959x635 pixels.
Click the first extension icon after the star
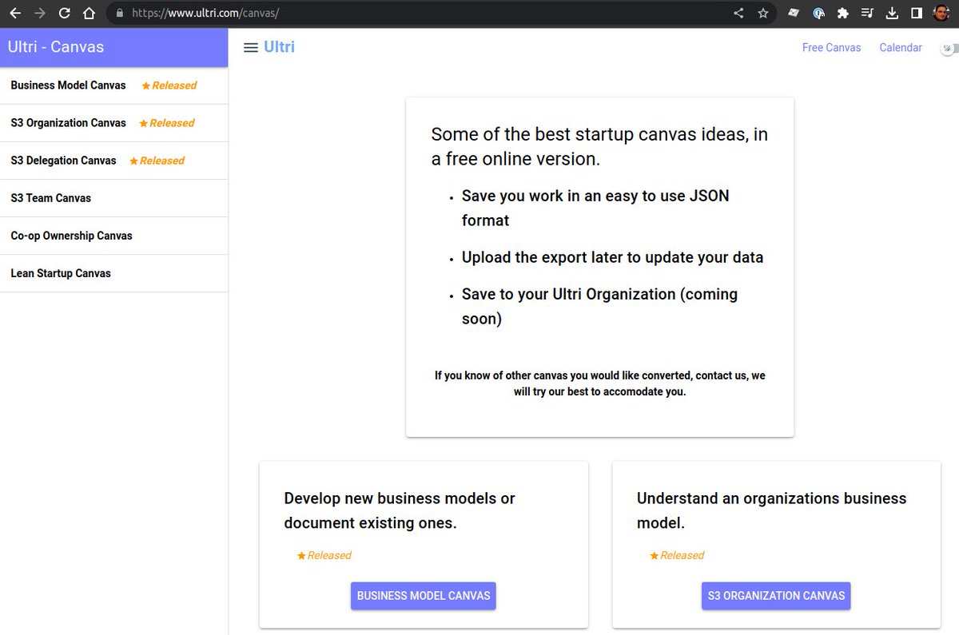click(x=794, y=13)
